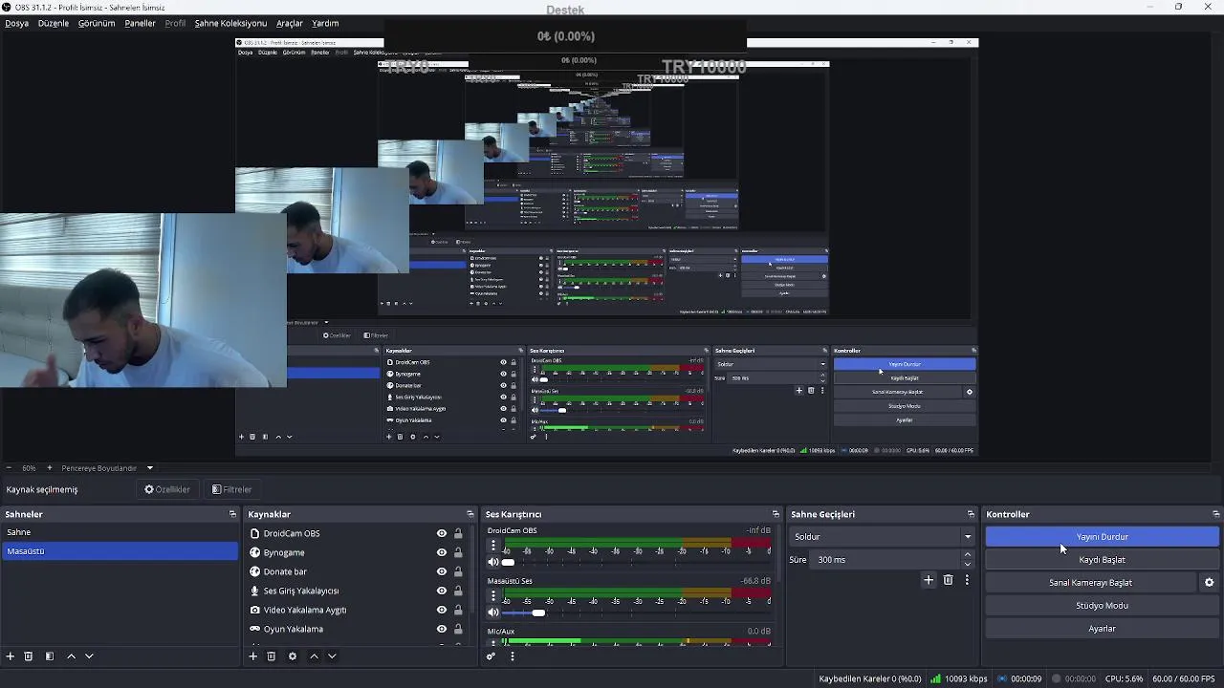Move scene up with the up arrow
The width and height of the screenshot is (1224, 688).
point(71,656)
